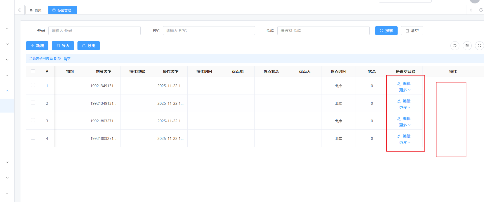Open the column settings icon
The height and width of the screenshot is (202, 484).
[467, 46]
